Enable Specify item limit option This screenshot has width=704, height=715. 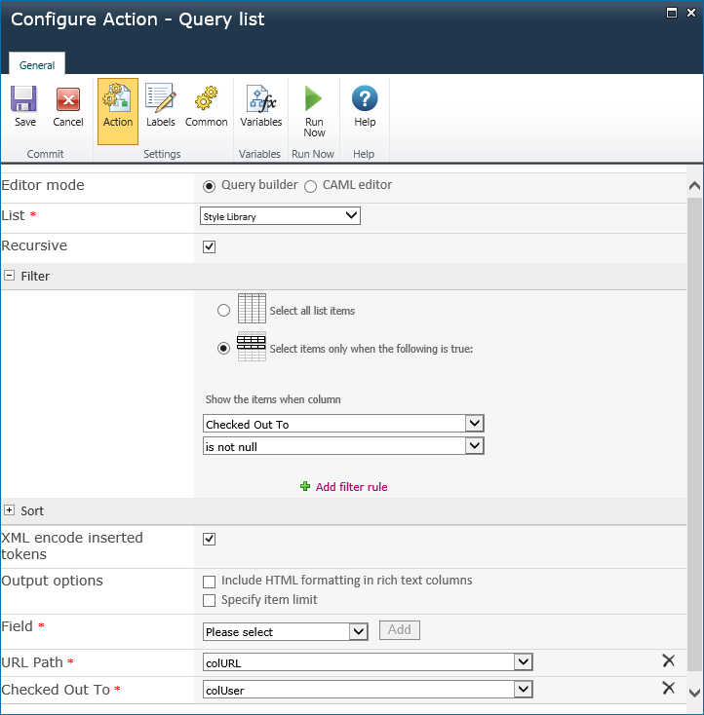tap(209, 600)
